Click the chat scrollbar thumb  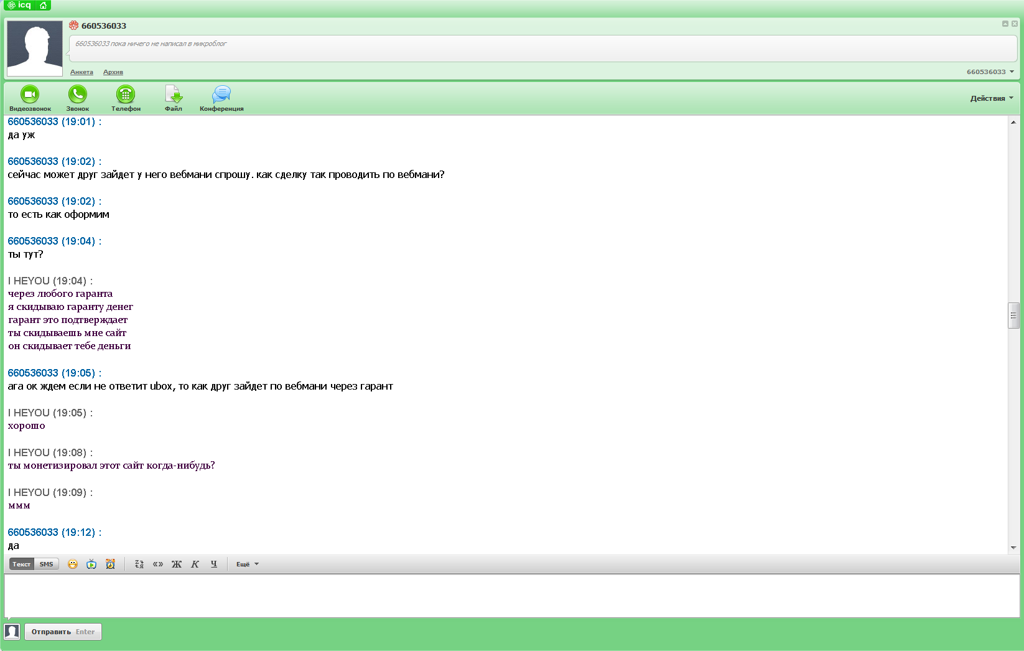click(1013, 316)
